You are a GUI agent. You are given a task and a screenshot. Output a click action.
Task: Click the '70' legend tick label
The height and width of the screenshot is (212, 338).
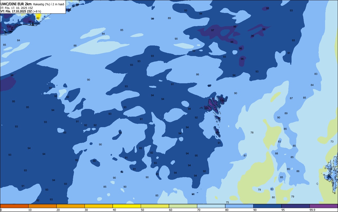(199, 210)
